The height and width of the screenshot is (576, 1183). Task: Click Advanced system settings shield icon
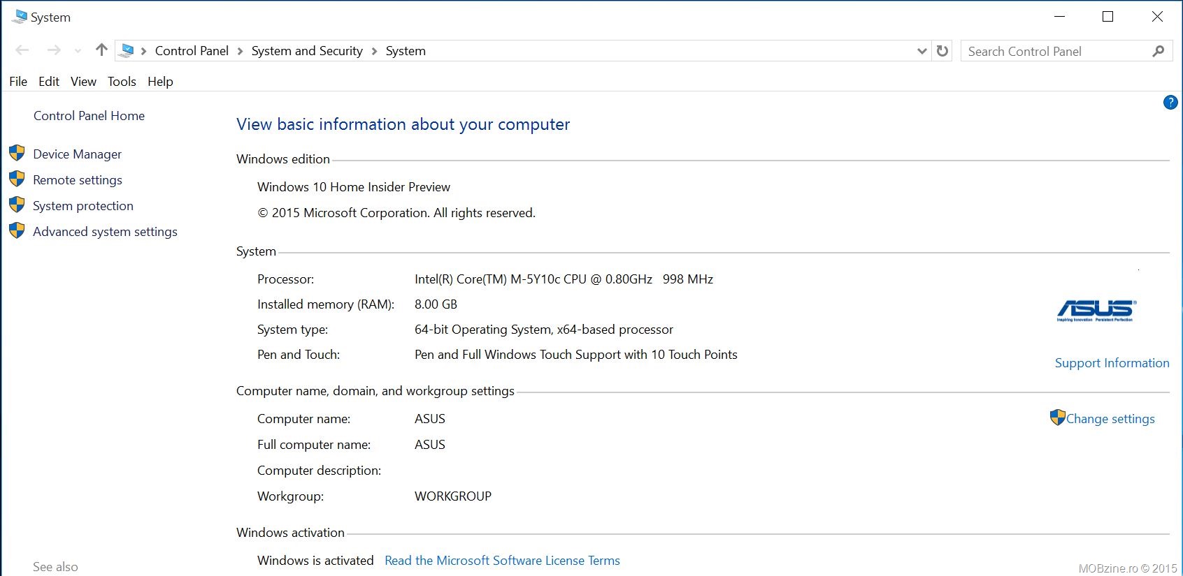point(17,230)
